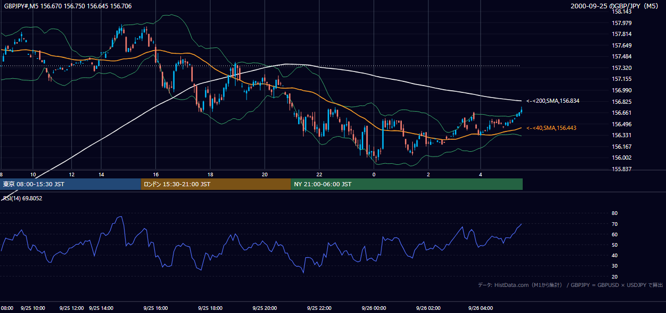Click price axis label 157.649

point(621,45)
